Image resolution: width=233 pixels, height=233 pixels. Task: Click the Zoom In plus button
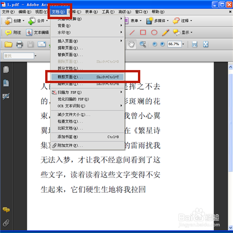coord(162,44)
